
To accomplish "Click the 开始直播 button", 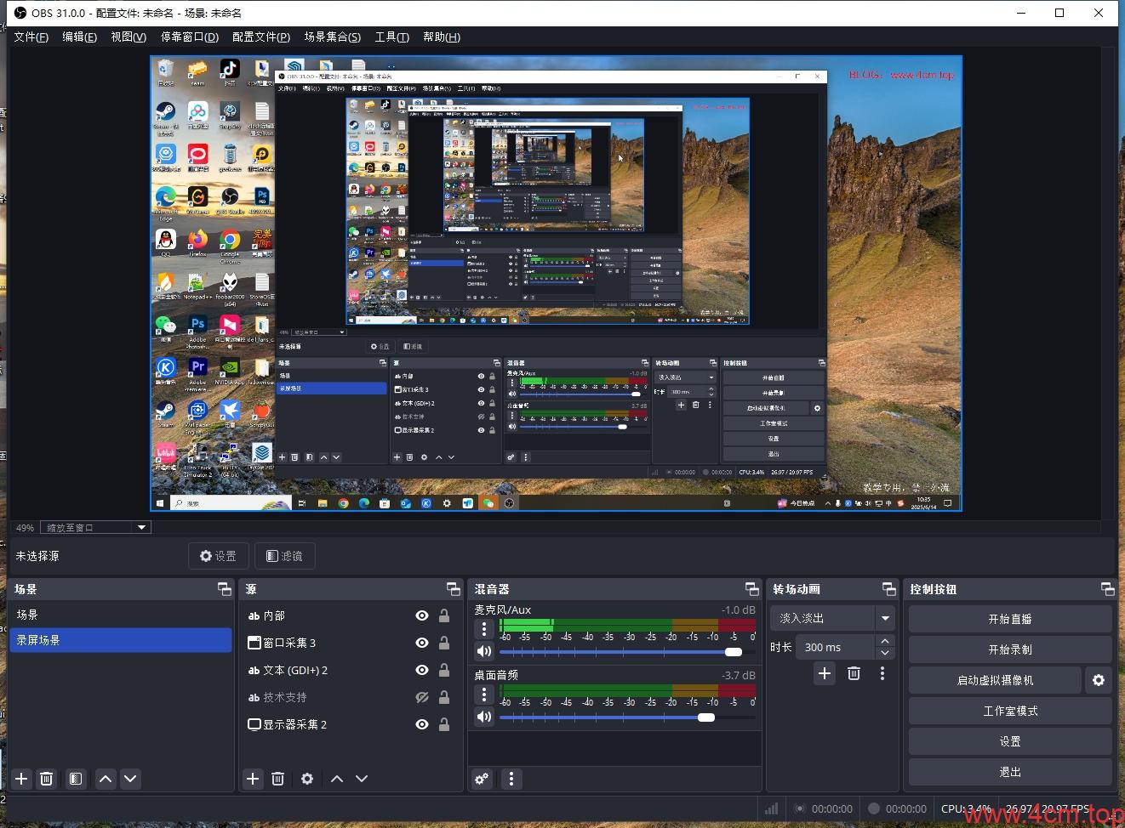I will click(x=1009, y=619).
